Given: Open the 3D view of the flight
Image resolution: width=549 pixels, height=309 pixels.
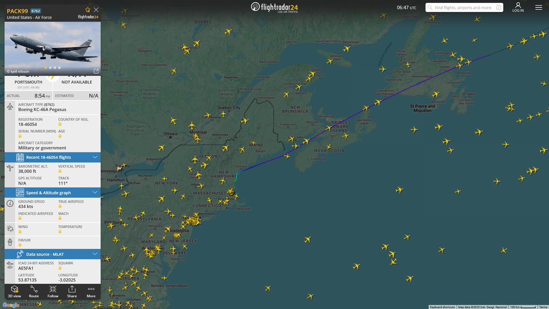Looking at the screenshot, I should (x=15, y=292).
